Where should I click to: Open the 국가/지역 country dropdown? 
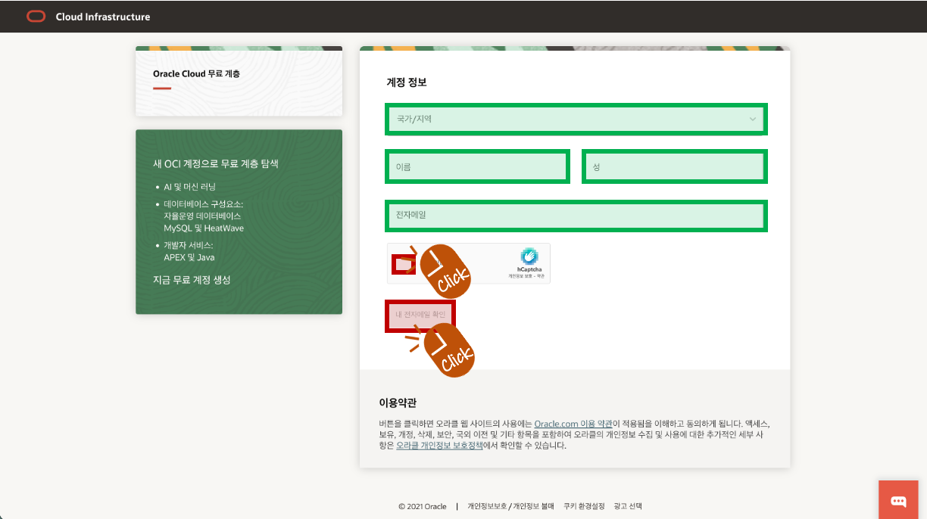point(576,119)
